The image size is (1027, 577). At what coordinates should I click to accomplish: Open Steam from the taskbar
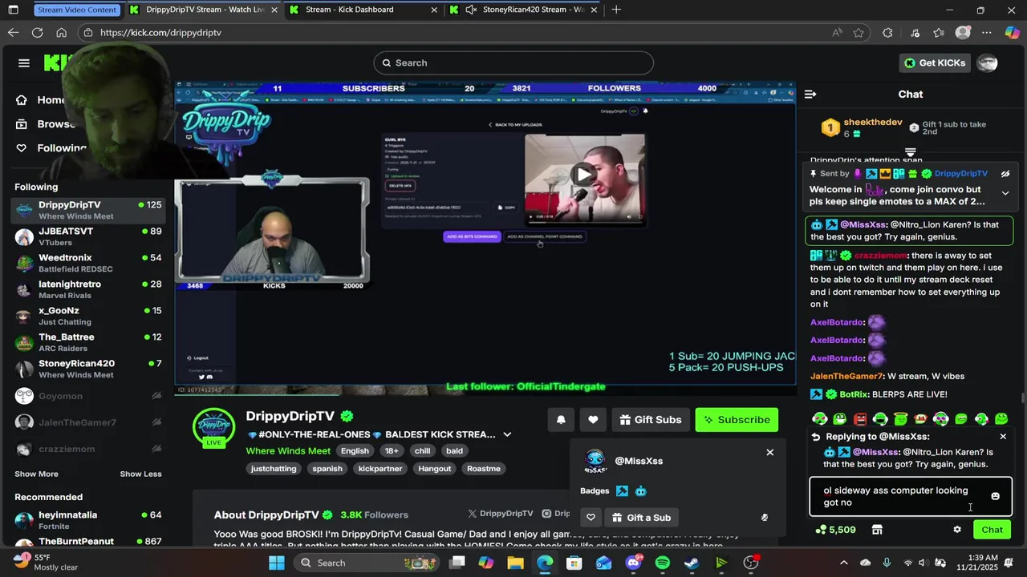[692, 563]
